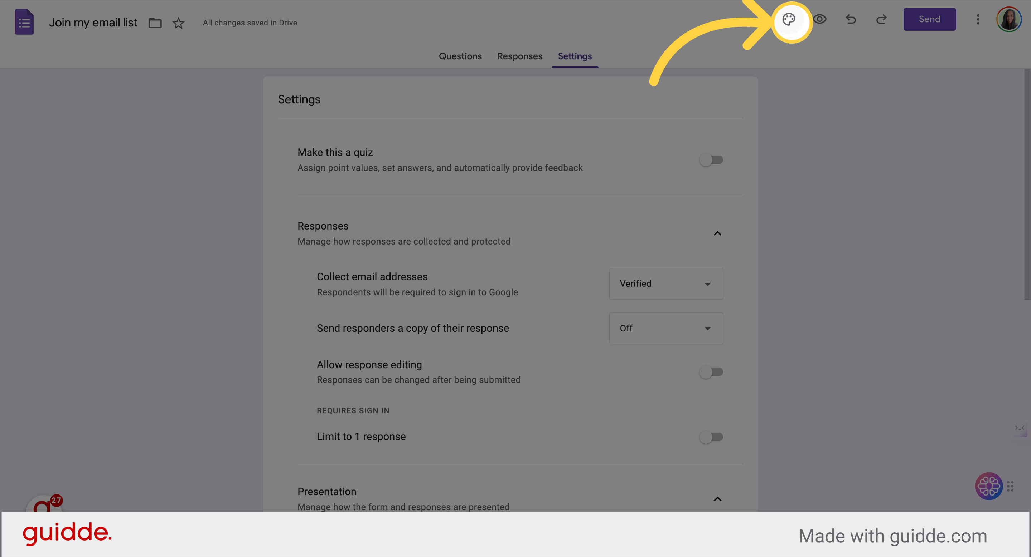The image size is (1031, 557).
Task: Move form using the folder icon
Action: click(x=155, y=23)
